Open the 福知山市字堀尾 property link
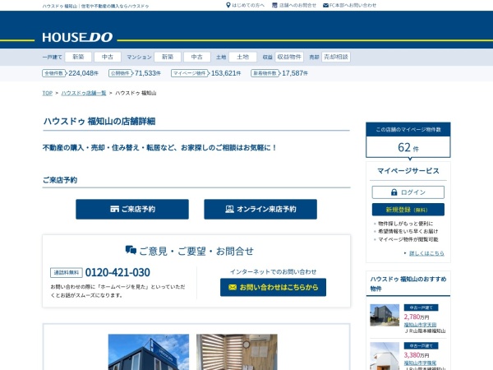Viewport: 493px width, 370px height. (420, 363)
